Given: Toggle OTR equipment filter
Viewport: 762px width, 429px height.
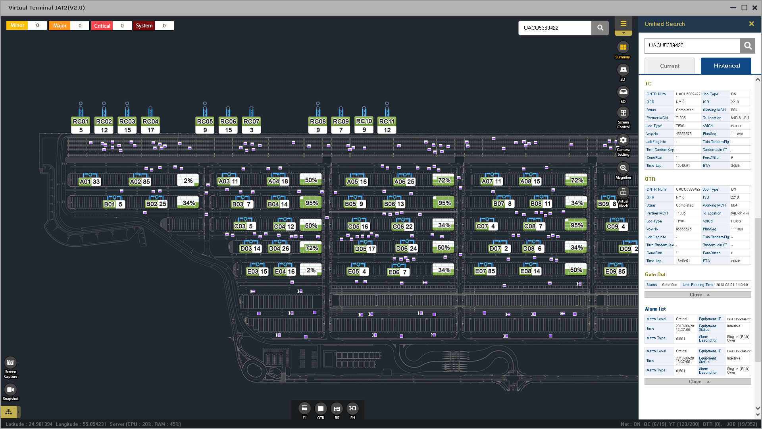Looking at the screenshot, I should pyautogui.click(x=321, y=408).
